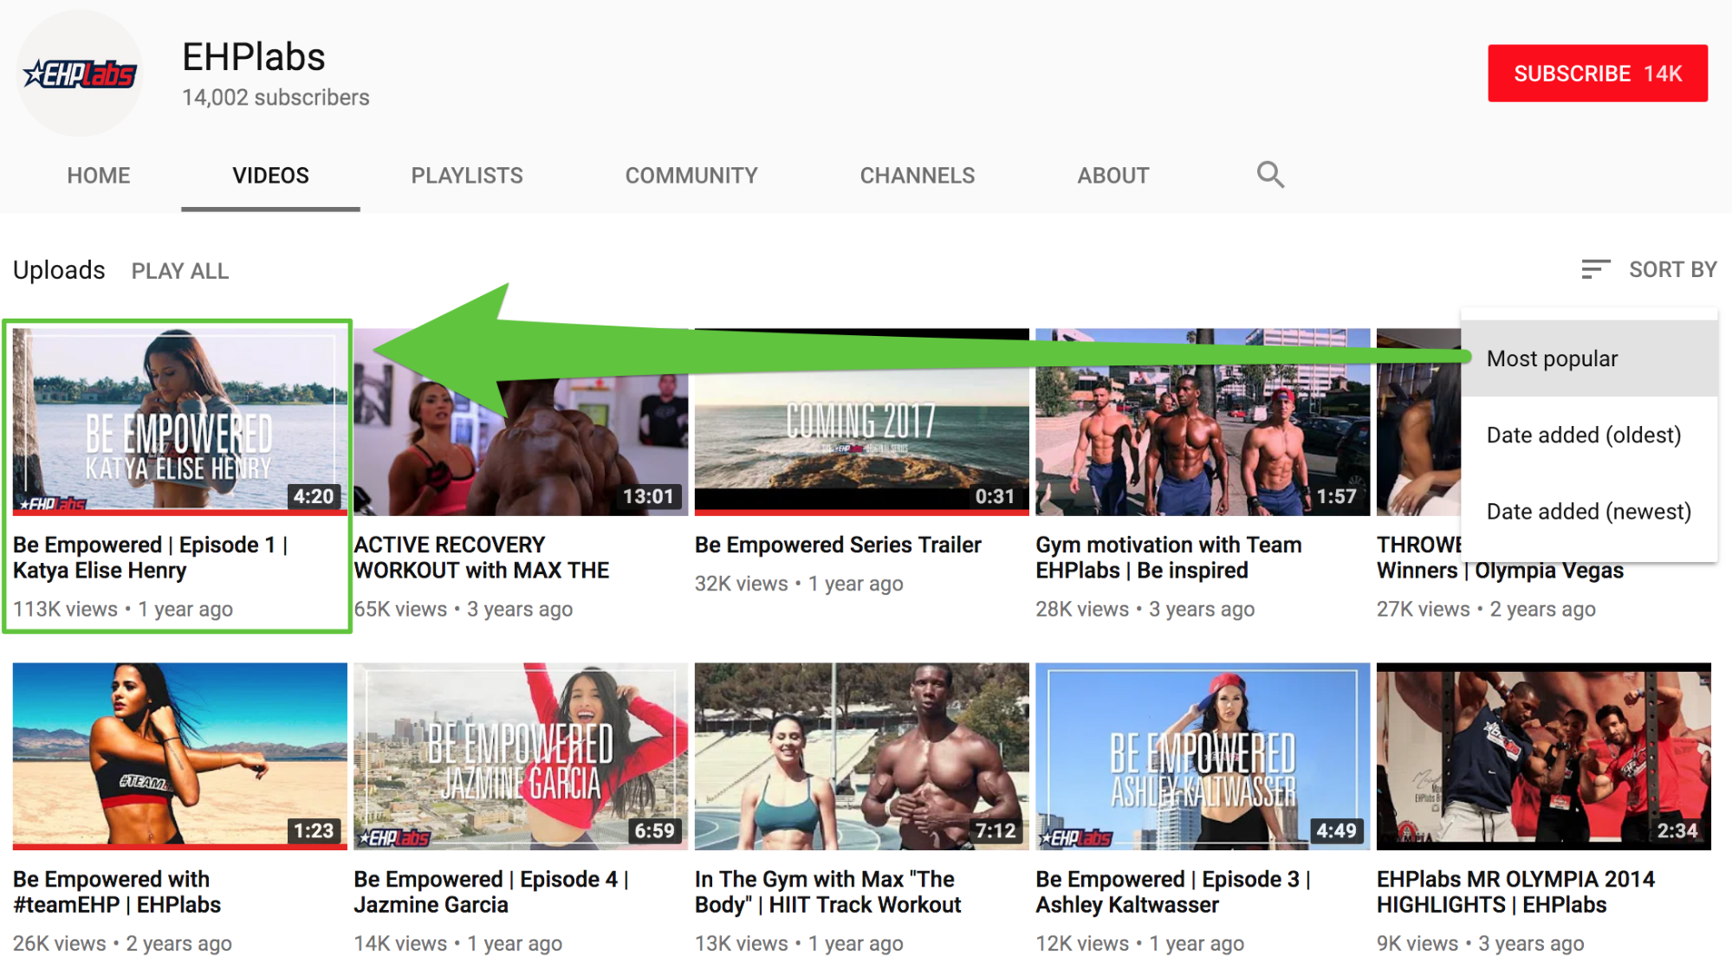Open the Katya Elise Henry video thumbnail
This screenshot has width=1732, height=975.
tap(180, 422)
